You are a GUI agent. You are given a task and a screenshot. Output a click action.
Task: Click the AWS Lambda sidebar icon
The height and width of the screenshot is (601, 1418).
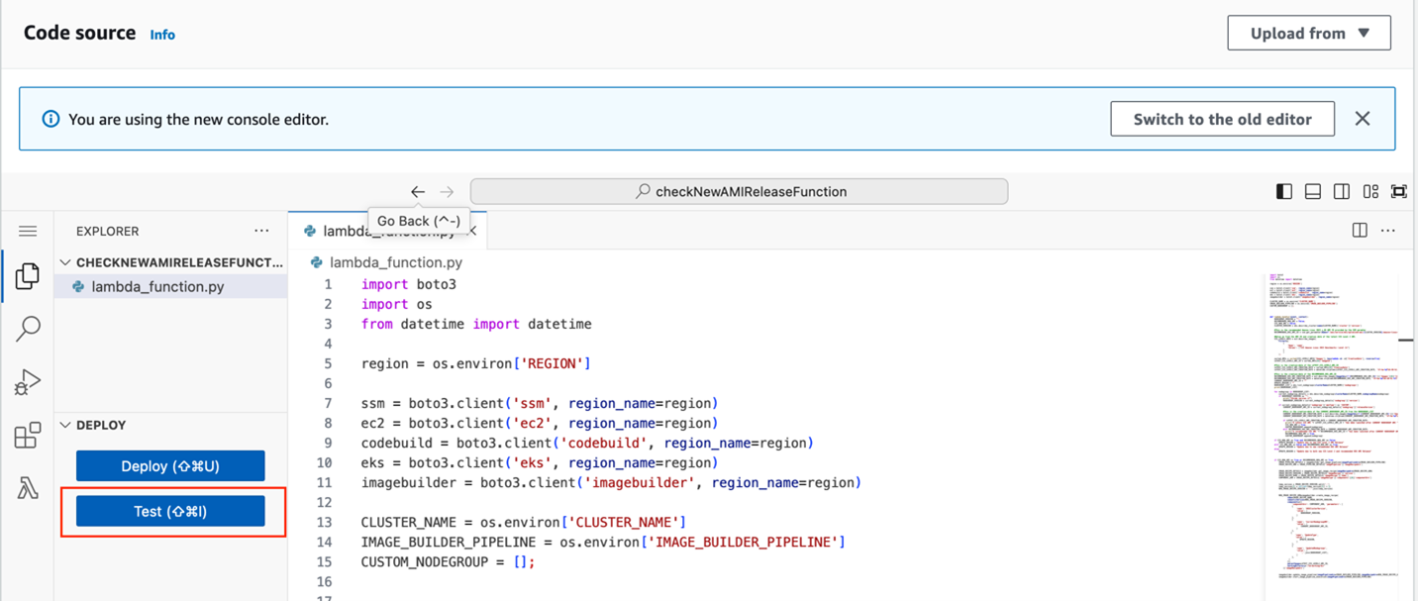tap(27, 485)
